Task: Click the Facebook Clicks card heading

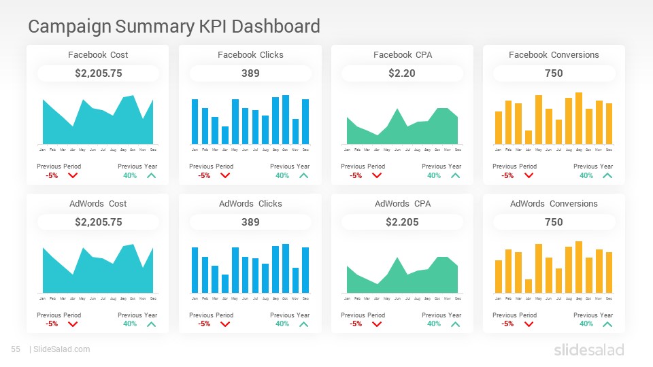Action: [x=250, y=55]
